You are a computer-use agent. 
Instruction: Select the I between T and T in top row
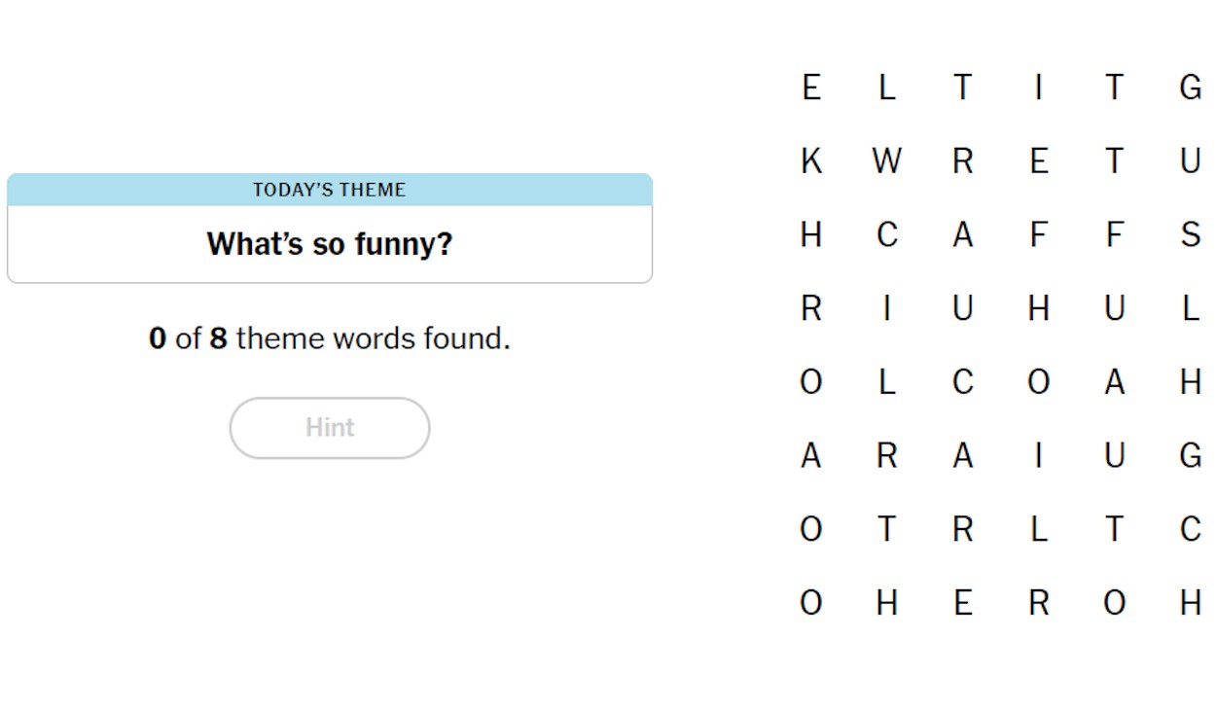click(1038, 88)
